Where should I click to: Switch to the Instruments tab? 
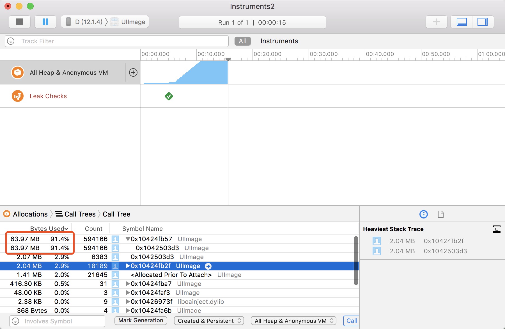[279, 41]
